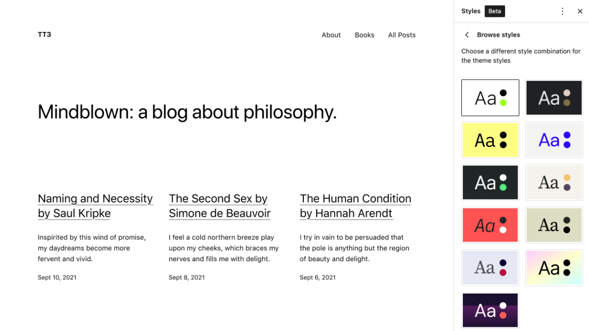Viewport: 589px width, 331px height.
Task: Open the About navigation link
Action: 331,35
